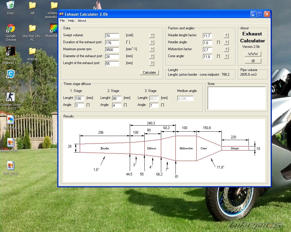Open the File menu
The image size is (291, 232).
62,21
